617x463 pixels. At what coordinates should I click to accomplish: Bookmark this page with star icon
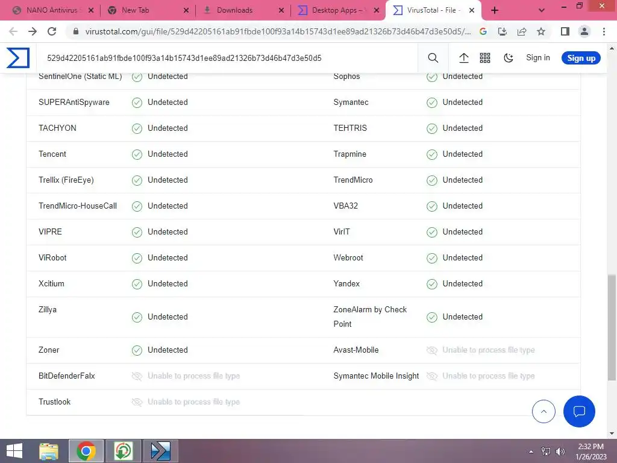pos(541,31)
